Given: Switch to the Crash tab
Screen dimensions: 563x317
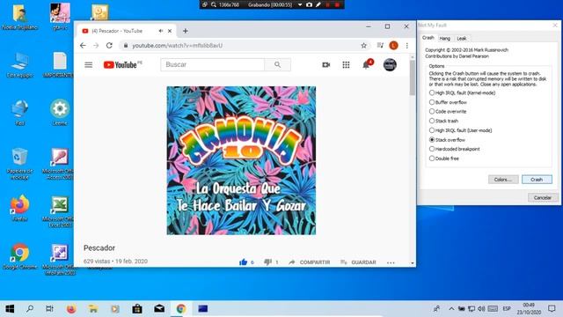Looking at the screenshot, I should (x=428, y=38).
